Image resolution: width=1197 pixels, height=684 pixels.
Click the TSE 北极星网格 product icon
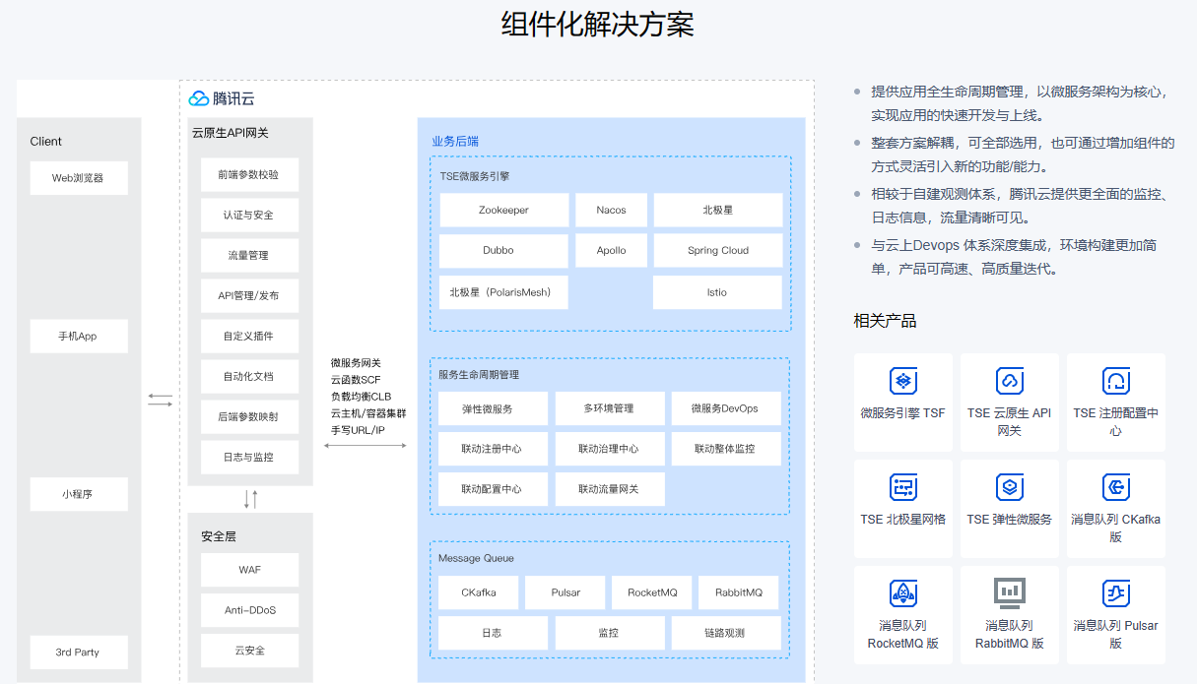point(903,487)
